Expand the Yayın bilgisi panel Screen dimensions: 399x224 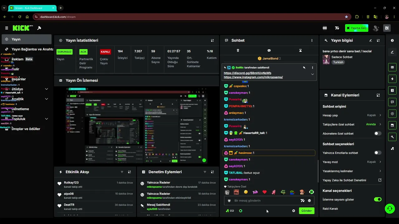(x=378, y=40)
